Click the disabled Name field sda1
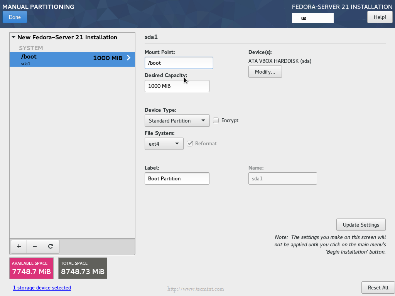 coord(283,178)
